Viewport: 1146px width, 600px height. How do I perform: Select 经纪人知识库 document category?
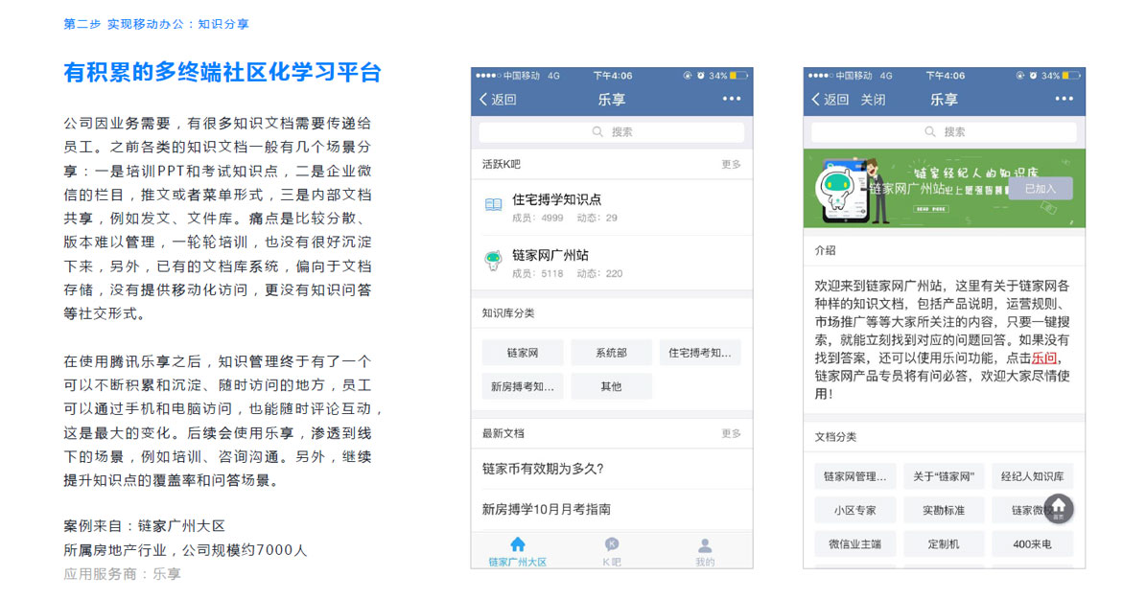(1032, 476)
